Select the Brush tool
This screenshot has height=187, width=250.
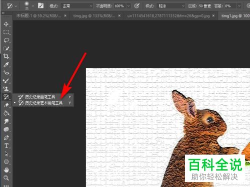[6, 81]
